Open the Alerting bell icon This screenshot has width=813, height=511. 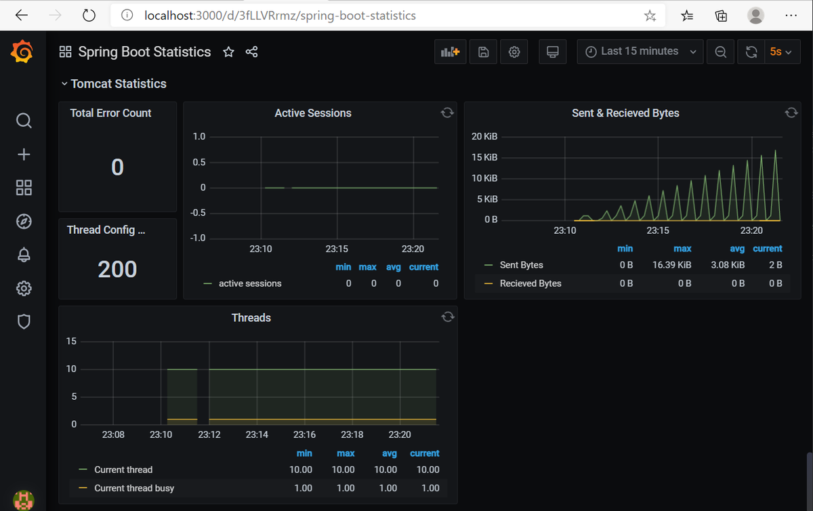24,255
